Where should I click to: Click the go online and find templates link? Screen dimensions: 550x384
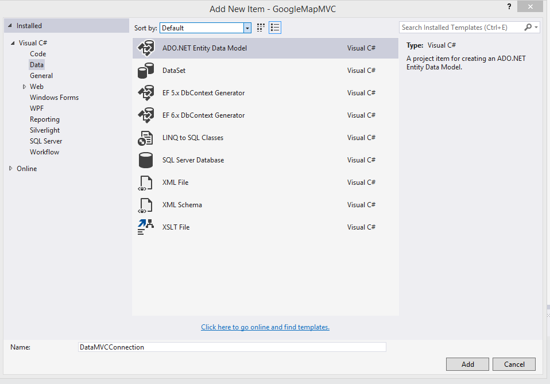[265, 327]
